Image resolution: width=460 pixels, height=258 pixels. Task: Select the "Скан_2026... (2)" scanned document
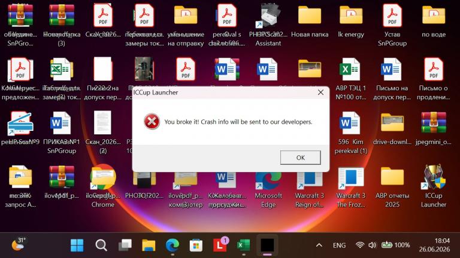102,133
